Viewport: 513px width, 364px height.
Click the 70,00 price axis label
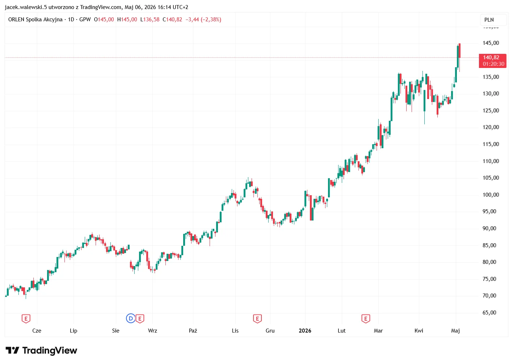(489, 296)
